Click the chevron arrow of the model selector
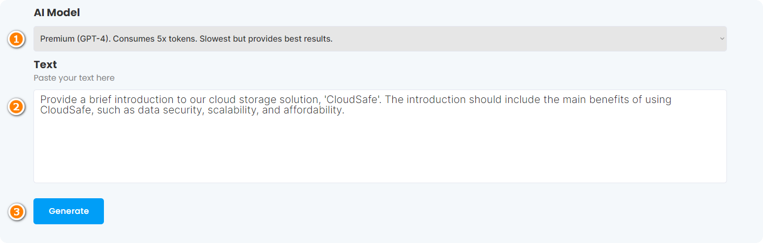Viewport: 763px width, 243px height. pos(722,39)
